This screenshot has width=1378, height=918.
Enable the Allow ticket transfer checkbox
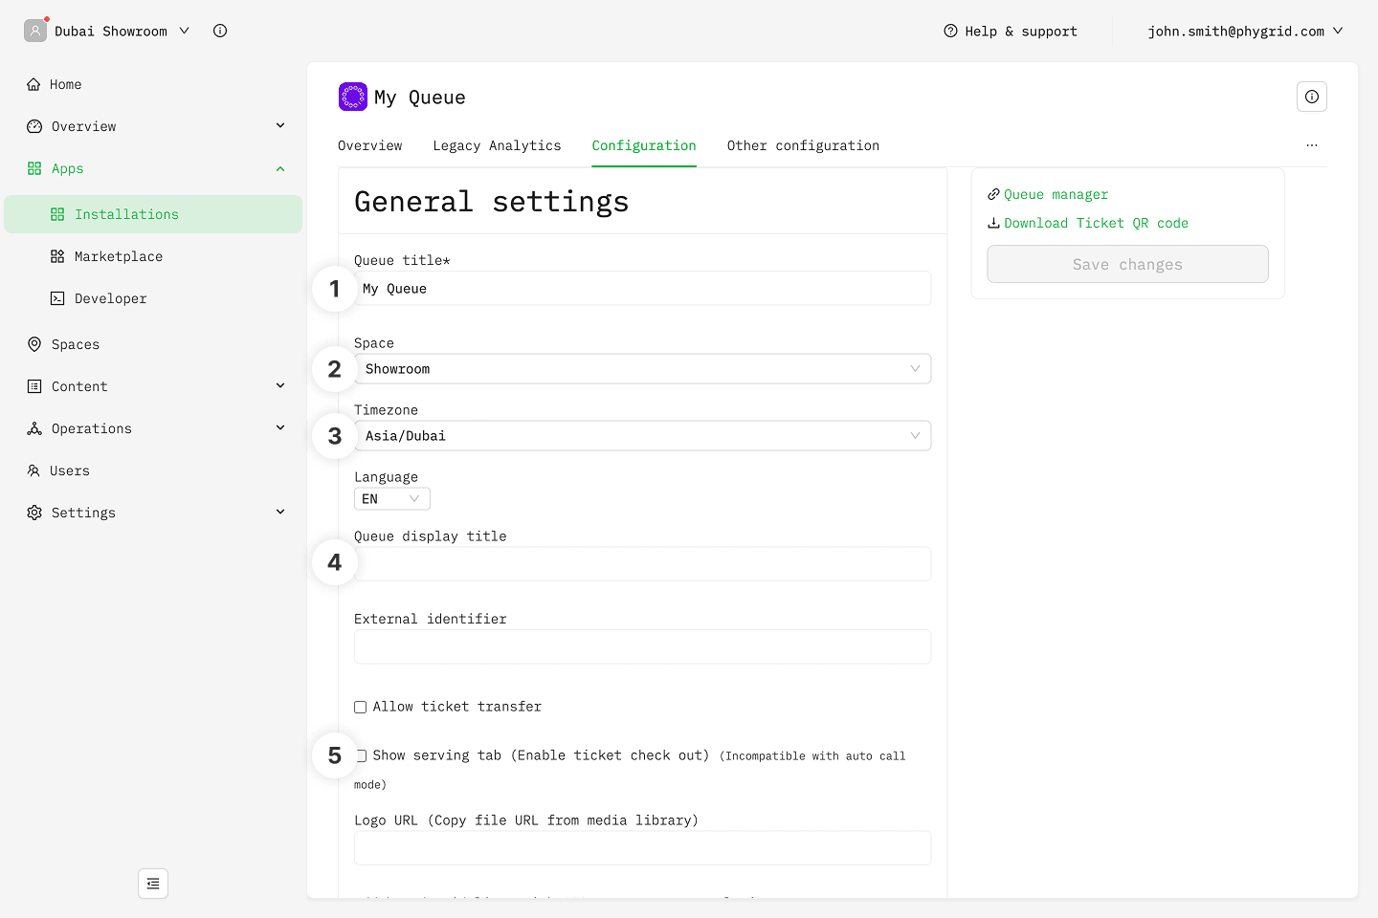tap(361, 708)
